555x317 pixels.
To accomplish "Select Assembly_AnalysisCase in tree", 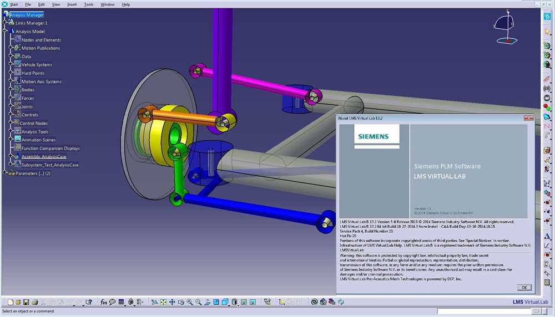I will (x=44, y=156).
